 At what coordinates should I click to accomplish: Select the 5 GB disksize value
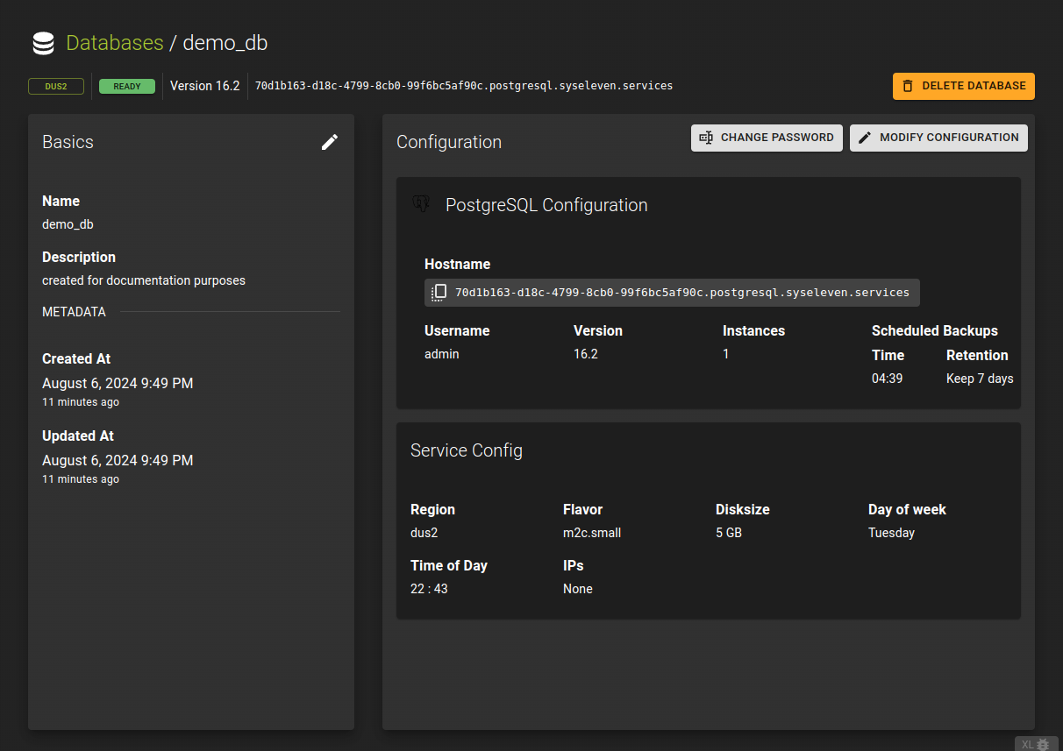pyautogui.click(x=729, y=533)
